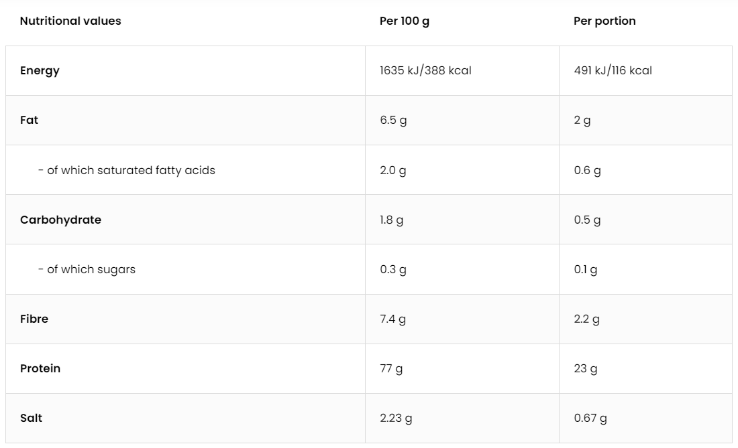Viewport: 738px width, 448px height.
Task: Click the 1635 kJ/388 kcal energy value
Action: (x=425, y=70)
